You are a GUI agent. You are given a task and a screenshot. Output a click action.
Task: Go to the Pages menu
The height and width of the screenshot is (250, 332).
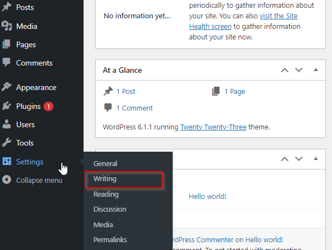(26, 45)
